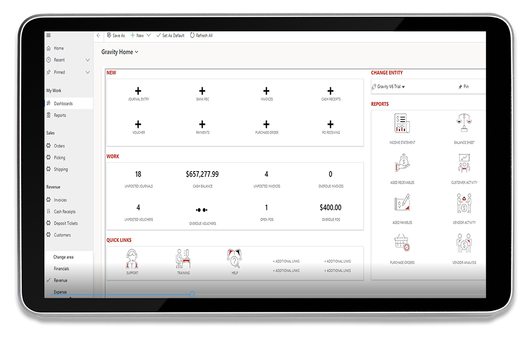Open Dashboards in the sidebar

[x=69, y=104]
